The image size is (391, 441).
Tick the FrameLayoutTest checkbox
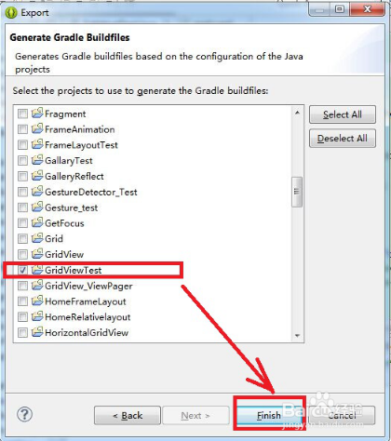(x=22, y=145)
